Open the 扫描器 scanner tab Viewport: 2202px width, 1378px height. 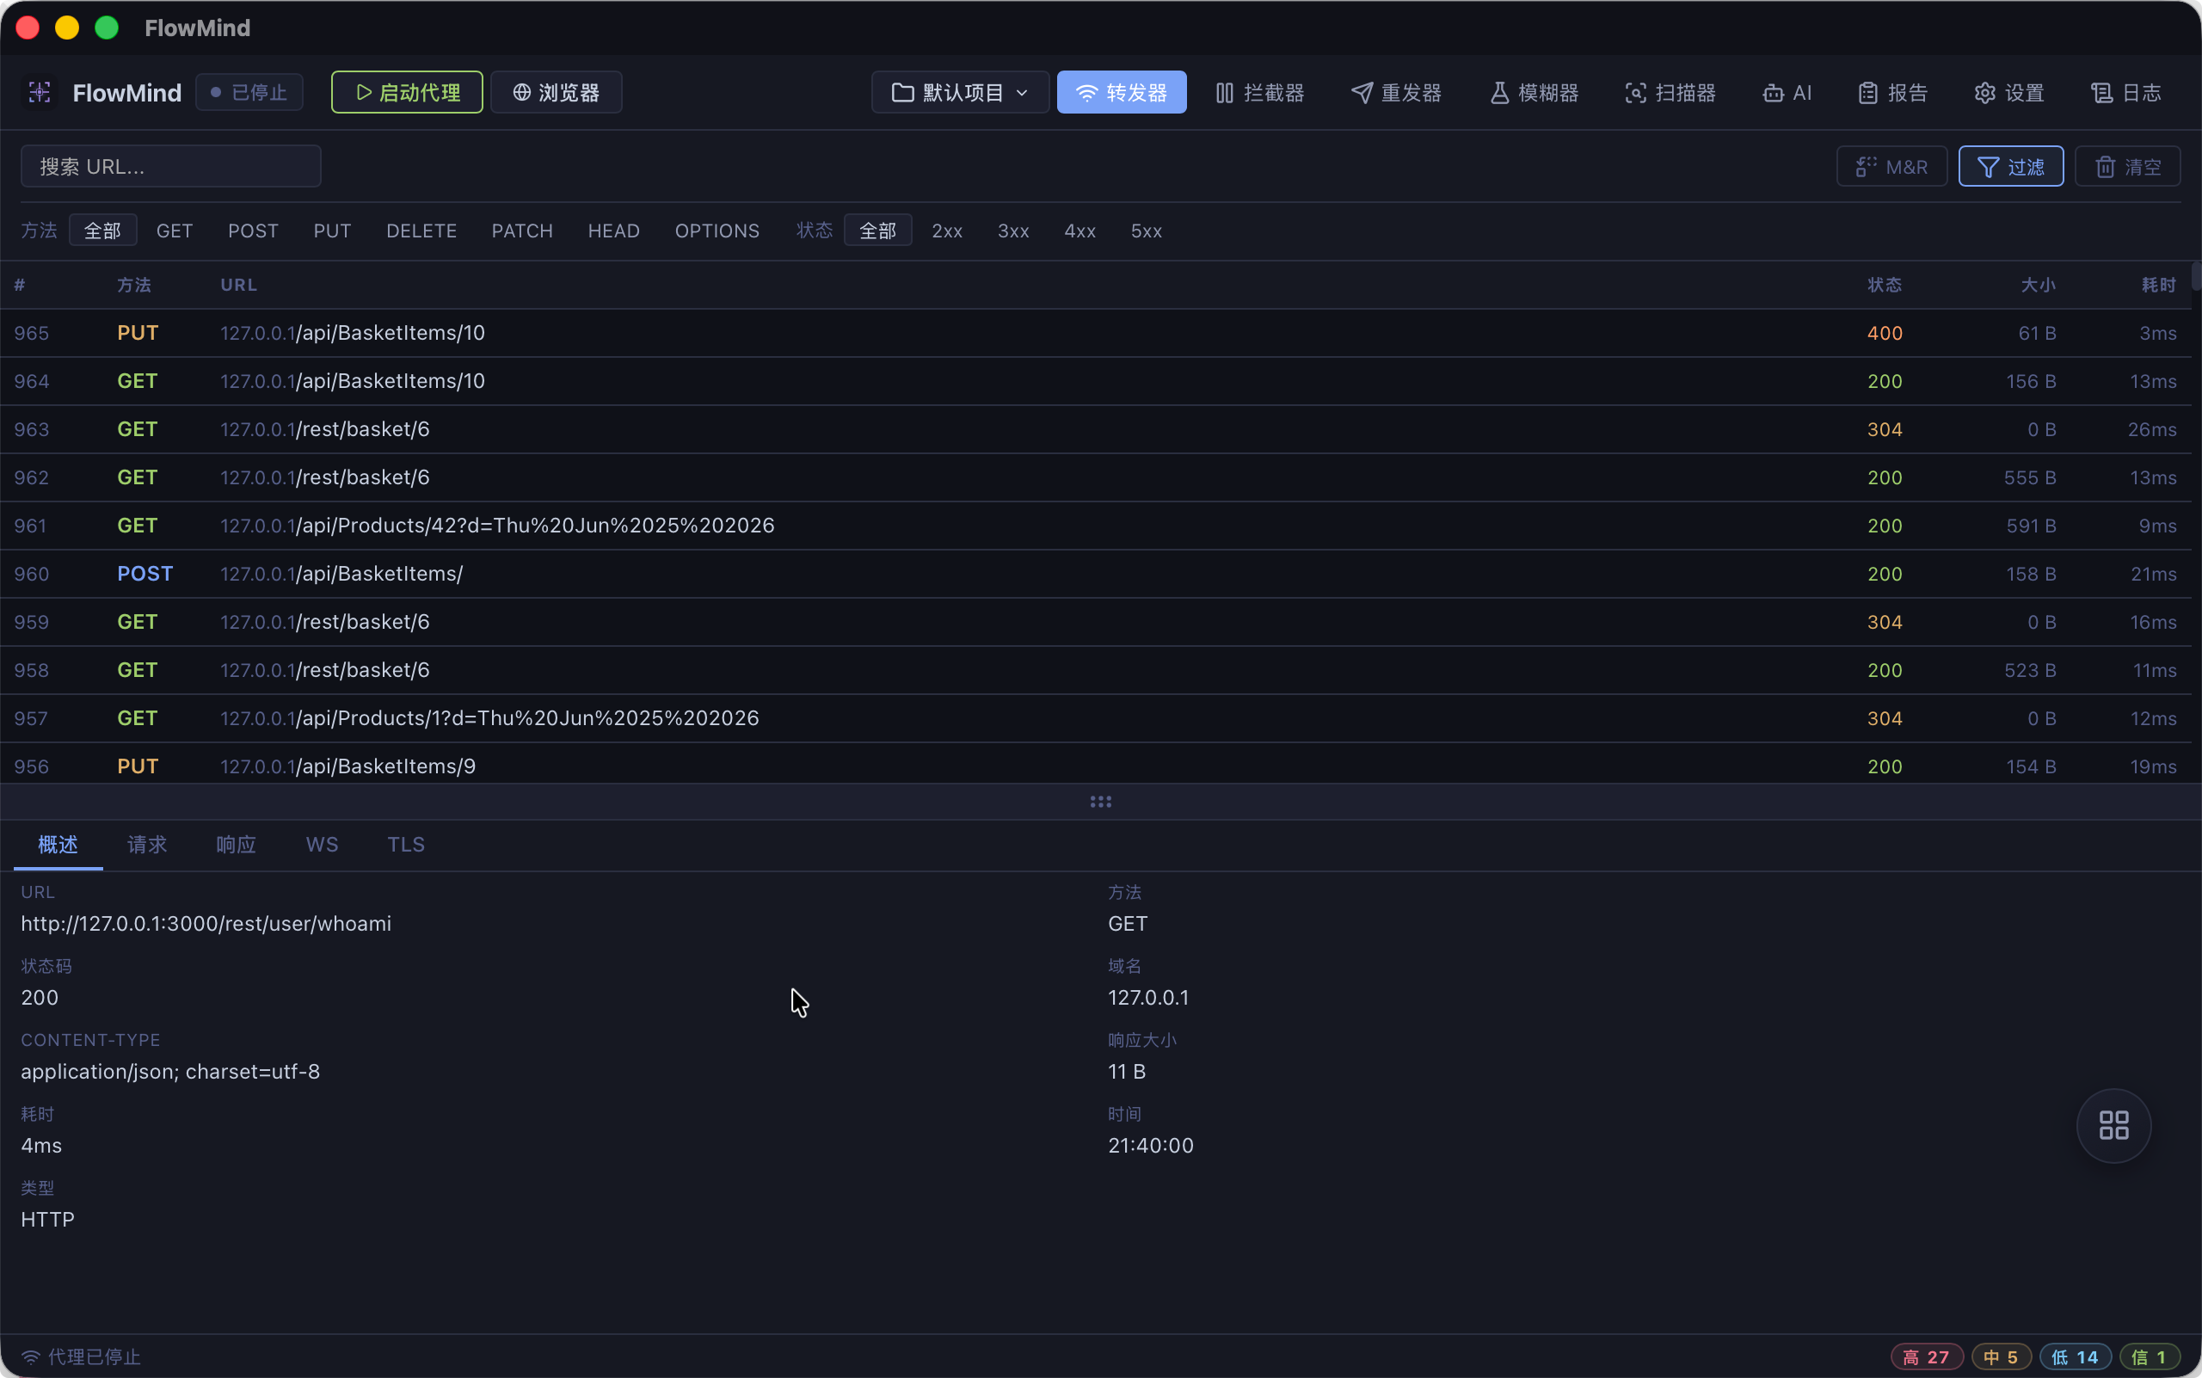point(1670,92)
